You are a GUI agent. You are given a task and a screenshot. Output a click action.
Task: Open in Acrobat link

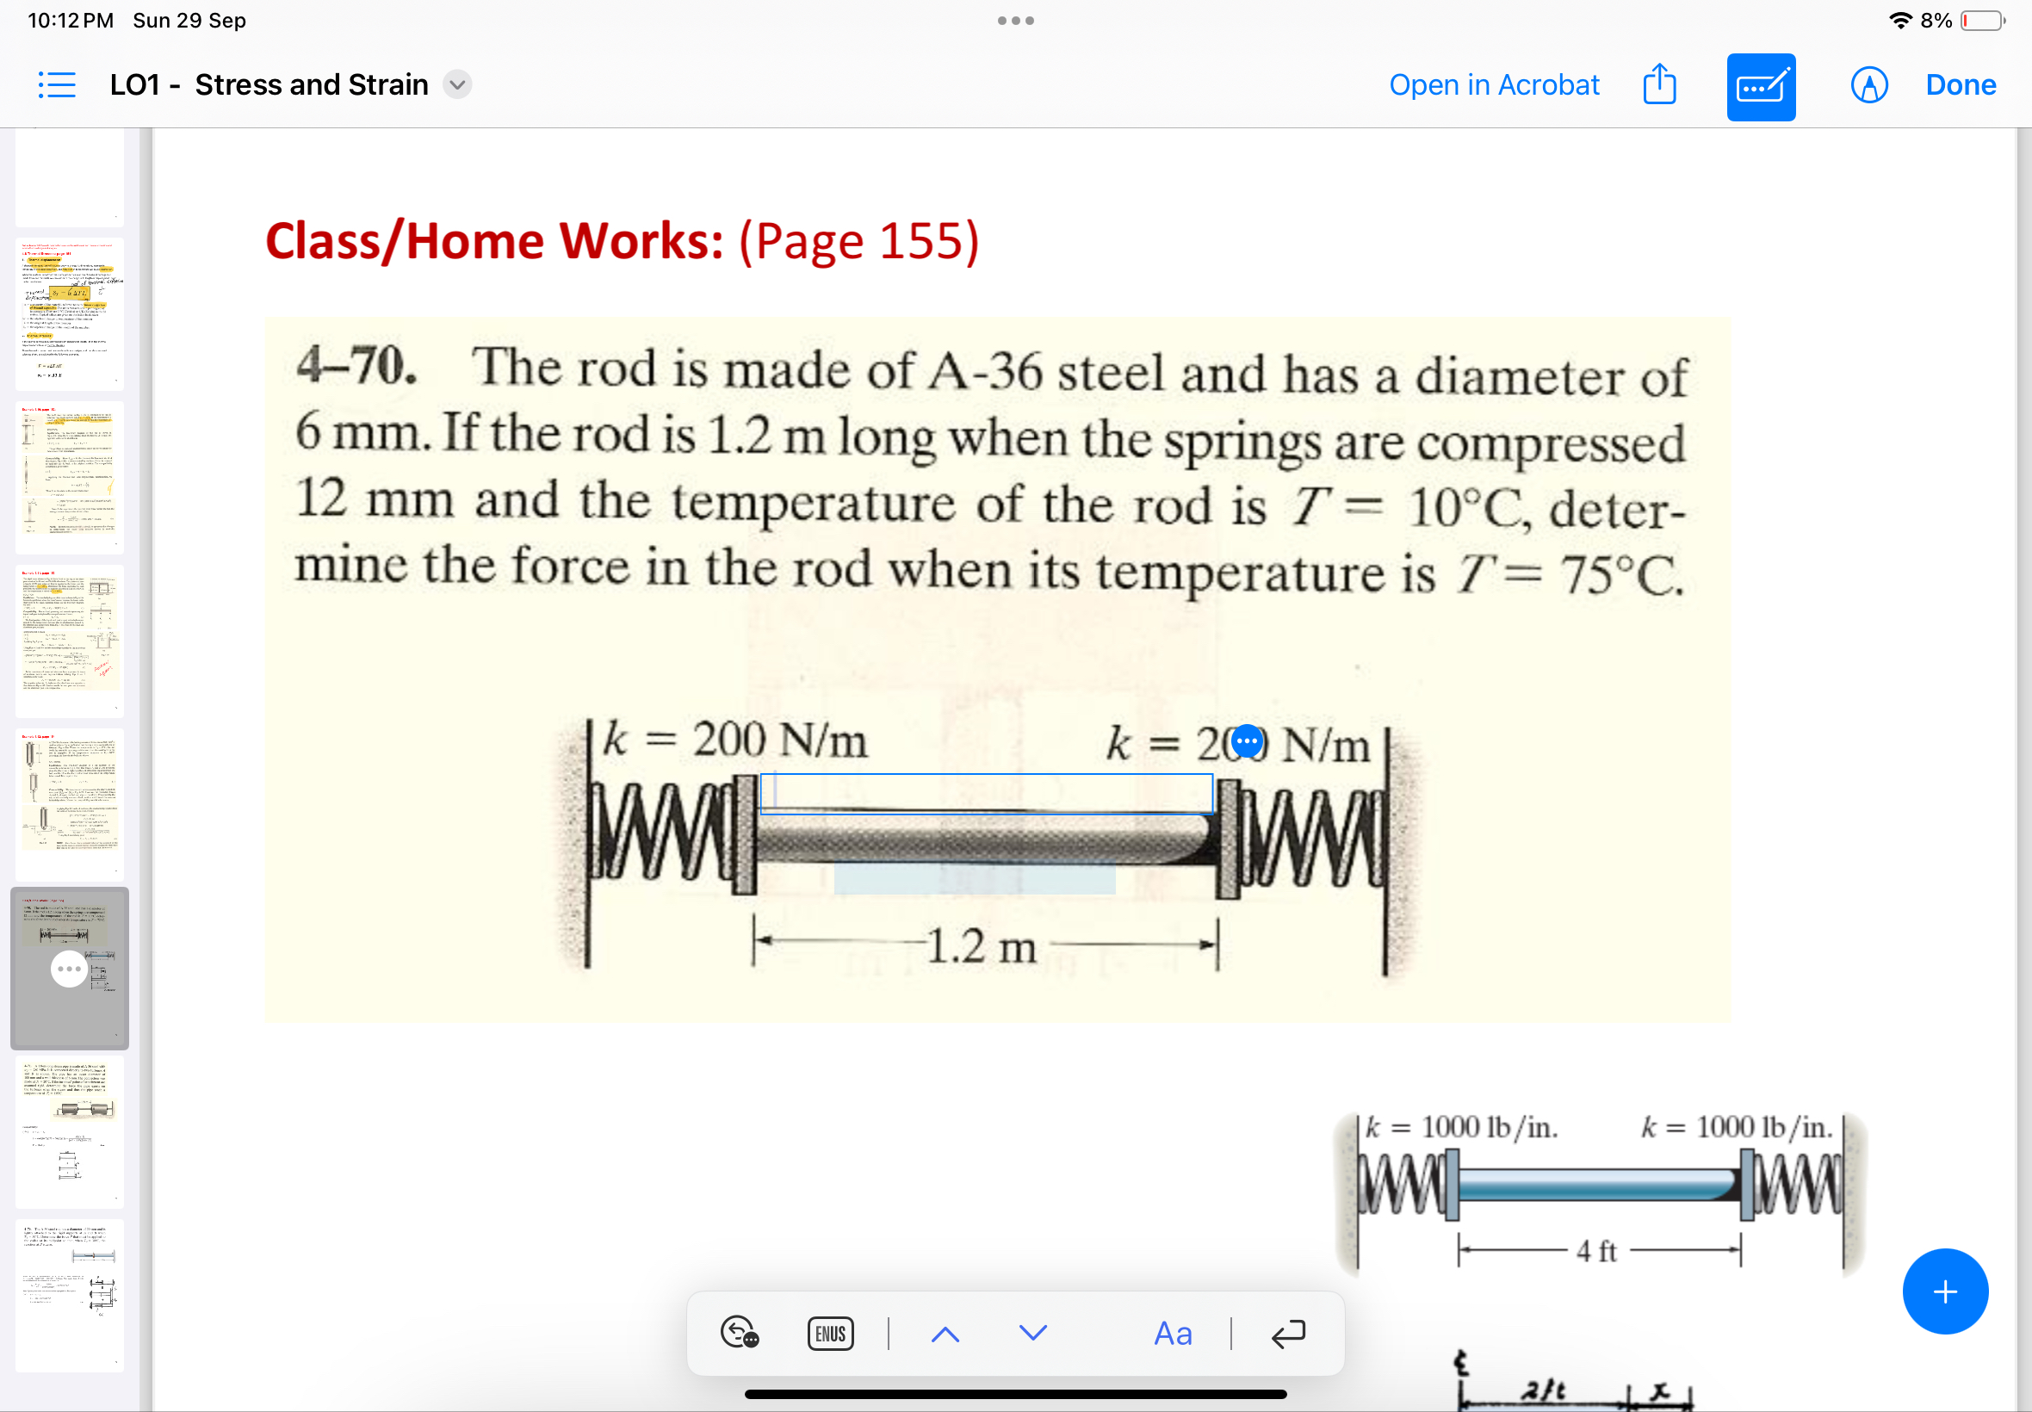(x=1493, y=85)
